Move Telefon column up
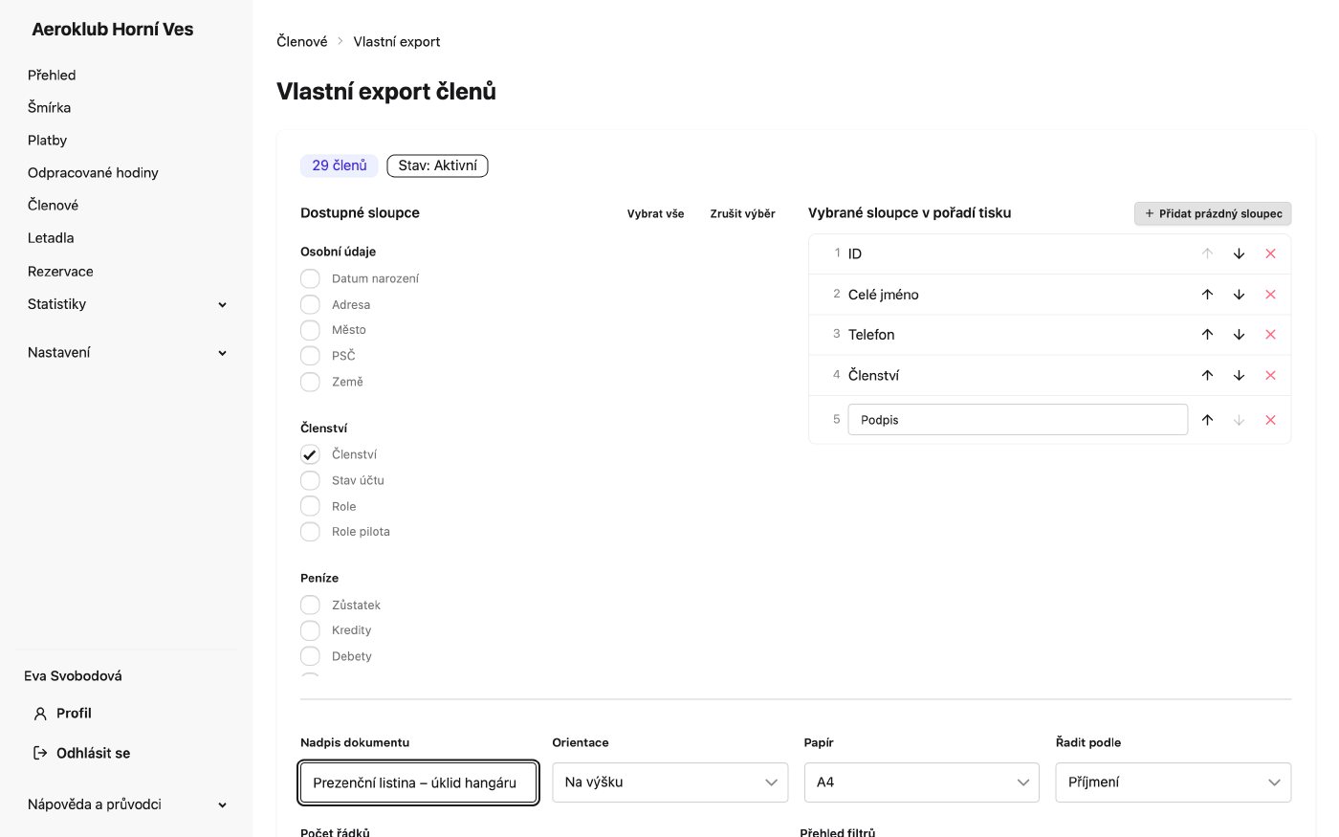The image size is (1339, 837). pyautogui.click(x=1207, y=335)
